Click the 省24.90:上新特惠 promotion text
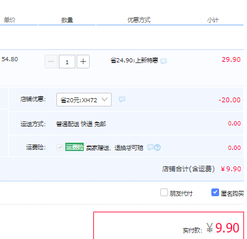Image resolution: width=247 pixels, height=239 pixels. [134, 60]
